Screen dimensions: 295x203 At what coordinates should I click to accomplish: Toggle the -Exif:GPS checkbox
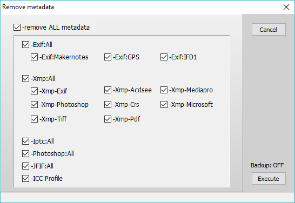coord(108,57)
